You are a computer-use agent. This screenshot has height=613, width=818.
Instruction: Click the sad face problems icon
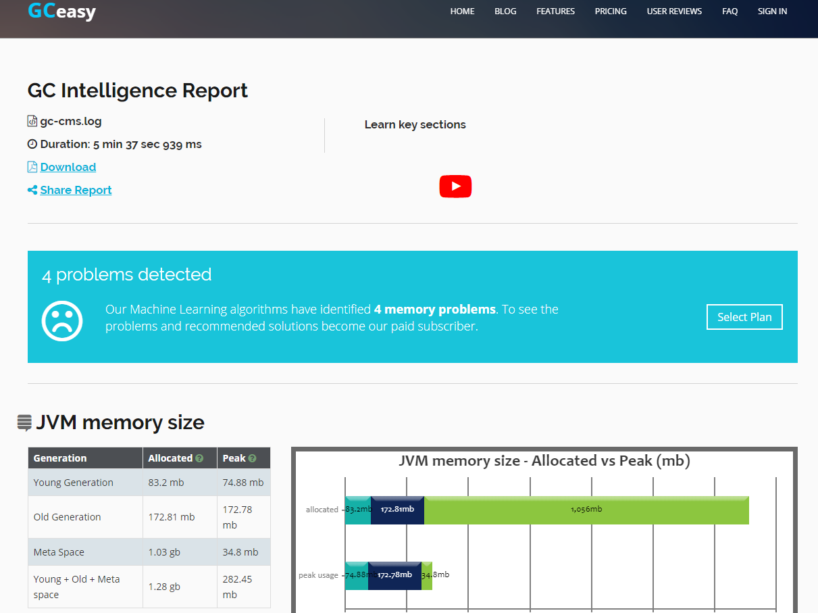click(62, 320)
